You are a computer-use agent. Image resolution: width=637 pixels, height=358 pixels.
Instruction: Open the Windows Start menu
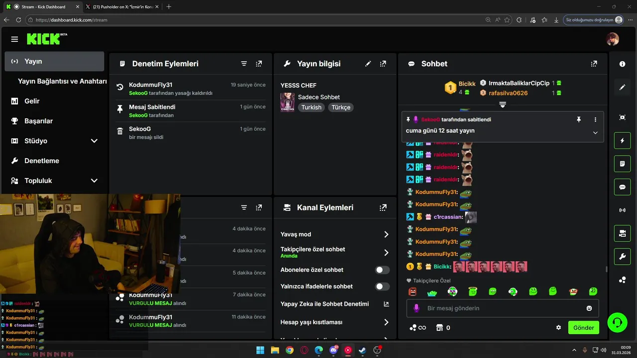pyautogui.click(x=260, y=350)
